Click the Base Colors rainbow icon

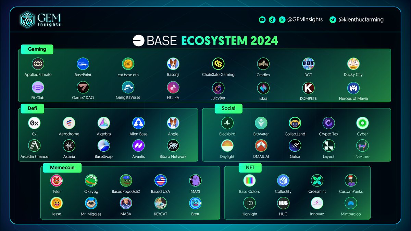(249, 180)
